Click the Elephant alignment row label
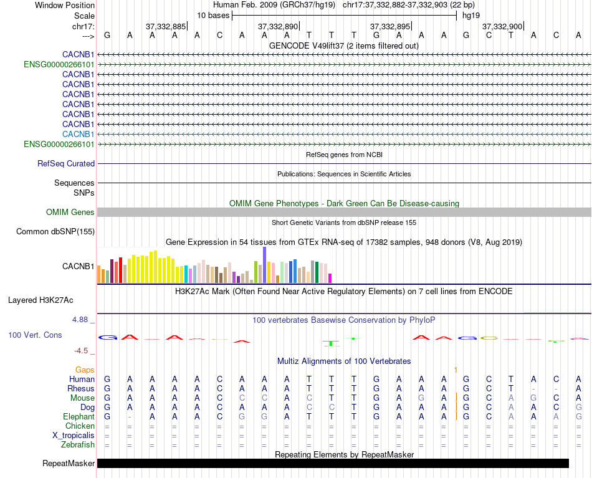The height and width of the screenshot is (478, 592). 79,416
